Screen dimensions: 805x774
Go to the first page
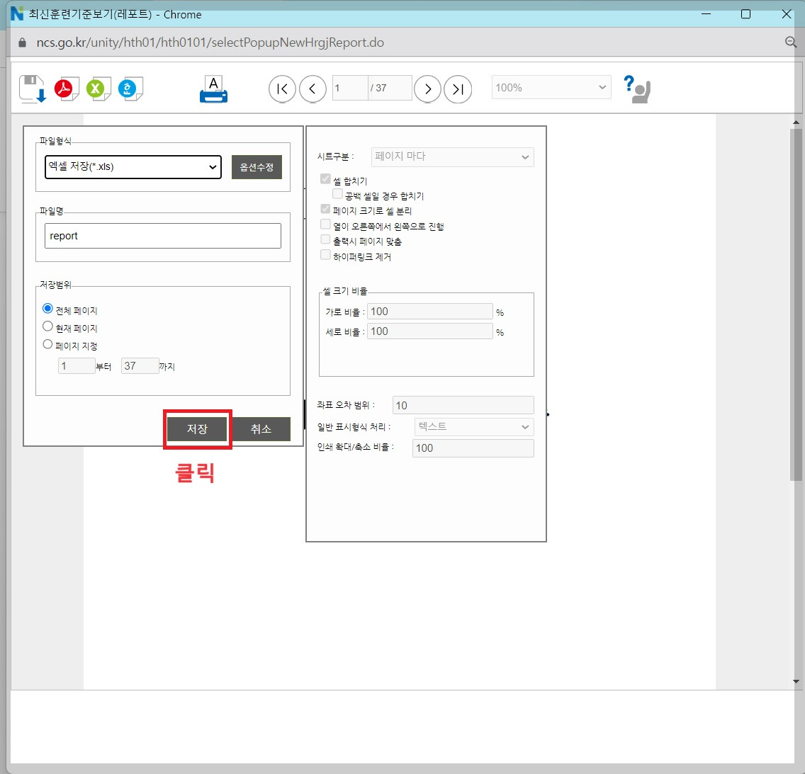tap(282, 89)
